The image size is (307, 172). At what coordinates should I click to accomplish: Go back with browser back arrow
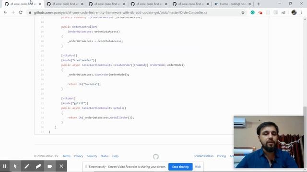pos(5,12)
